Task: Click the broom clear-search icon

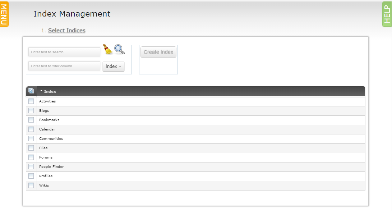Action: (108, 49)
